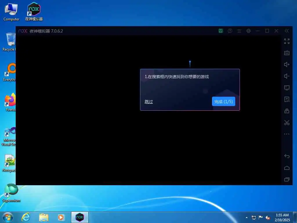Select the Notepad++ desktop shortcut
This screenshot has width=297, height=223.
click(x=9, y=163)
